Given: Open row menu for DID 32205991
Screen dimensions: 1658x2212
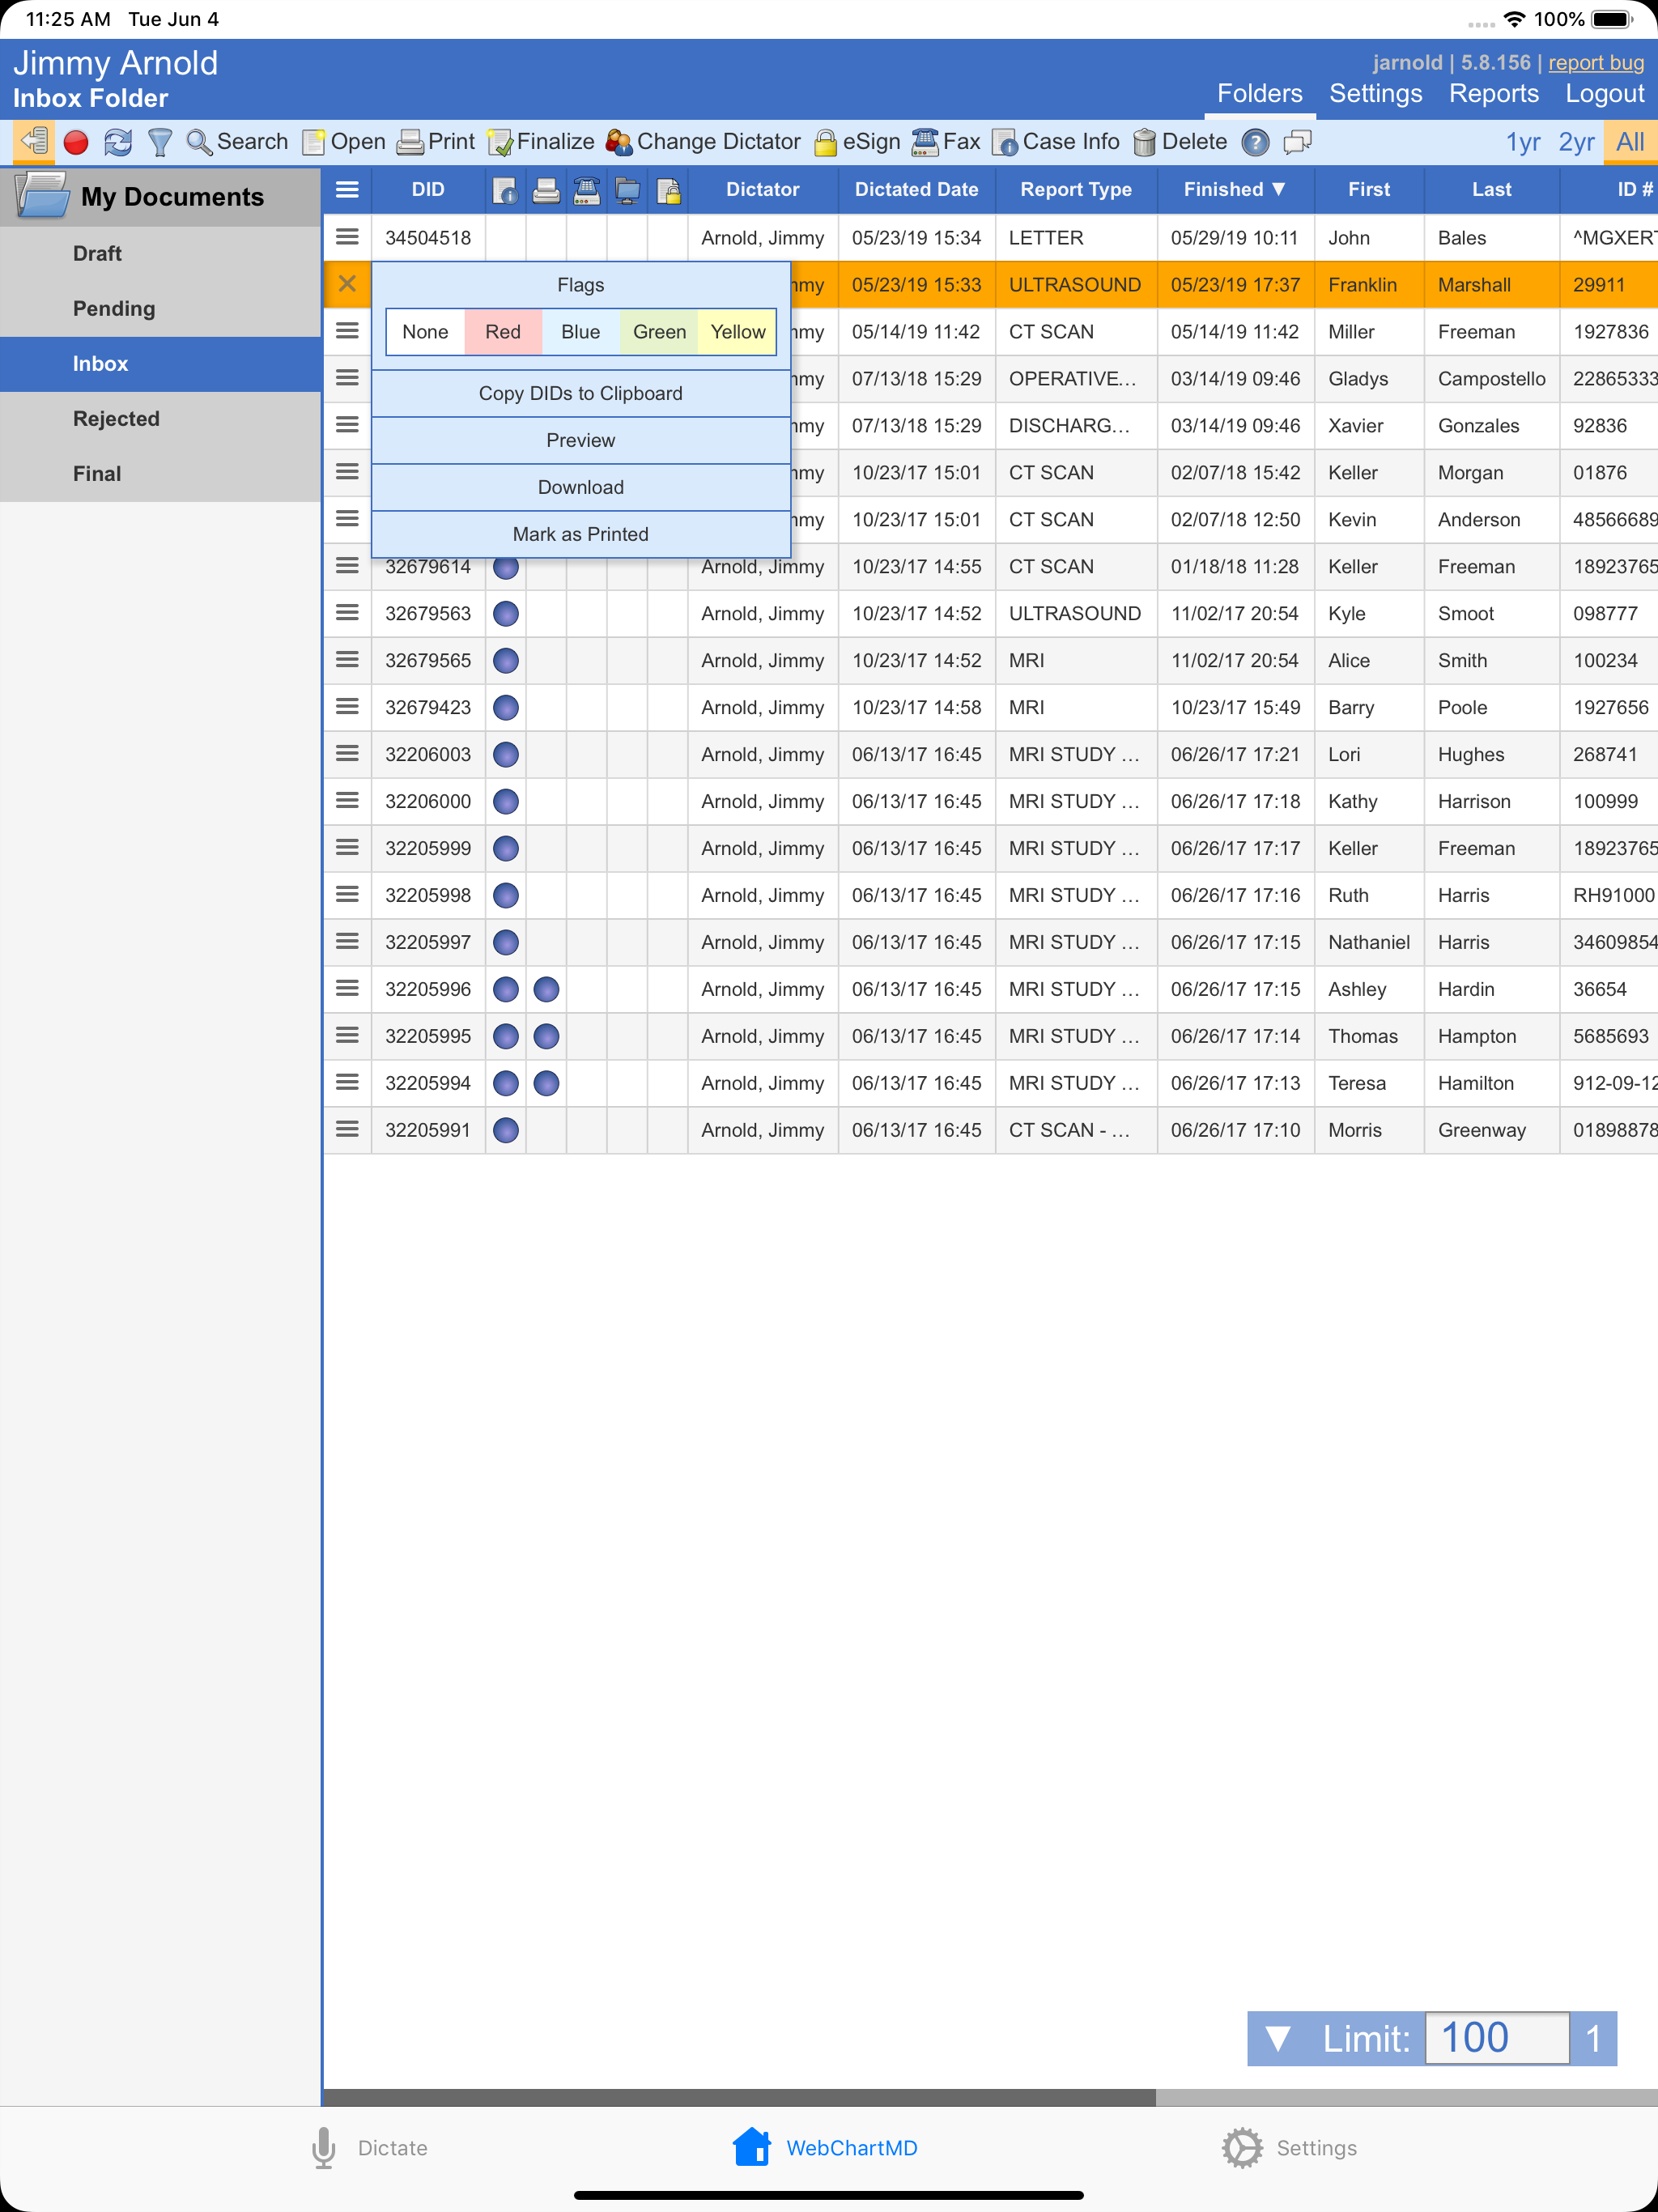Looking at the screenshot, I should [347, 1129].
